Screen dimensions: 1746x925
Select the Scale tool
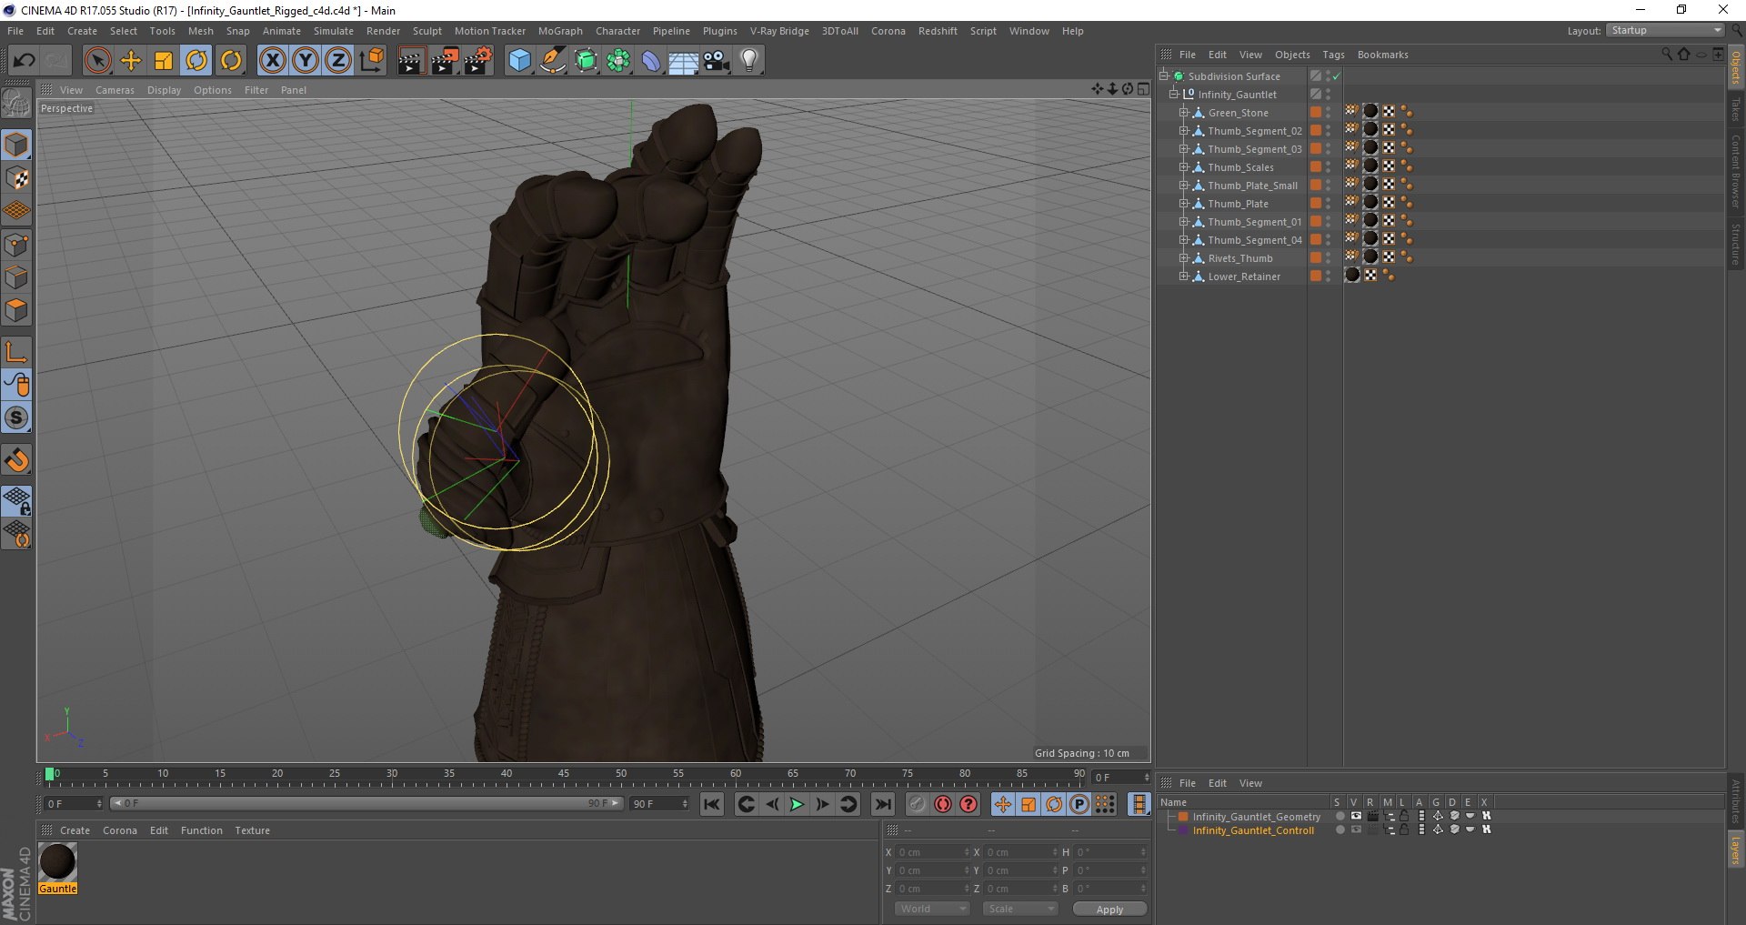[x=164, y=61]
